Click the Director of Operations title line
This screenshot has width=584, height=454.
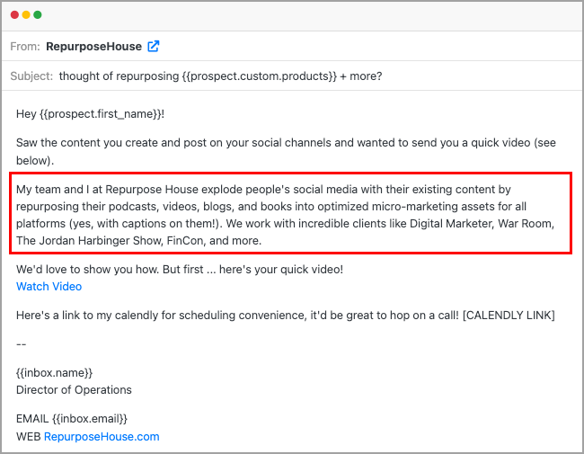pyautogui.click(x=74, y=390)
